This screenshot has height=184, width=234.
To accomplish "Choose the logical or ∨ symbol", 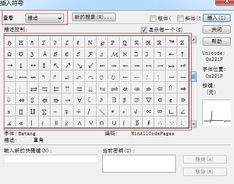I will 91,123.
